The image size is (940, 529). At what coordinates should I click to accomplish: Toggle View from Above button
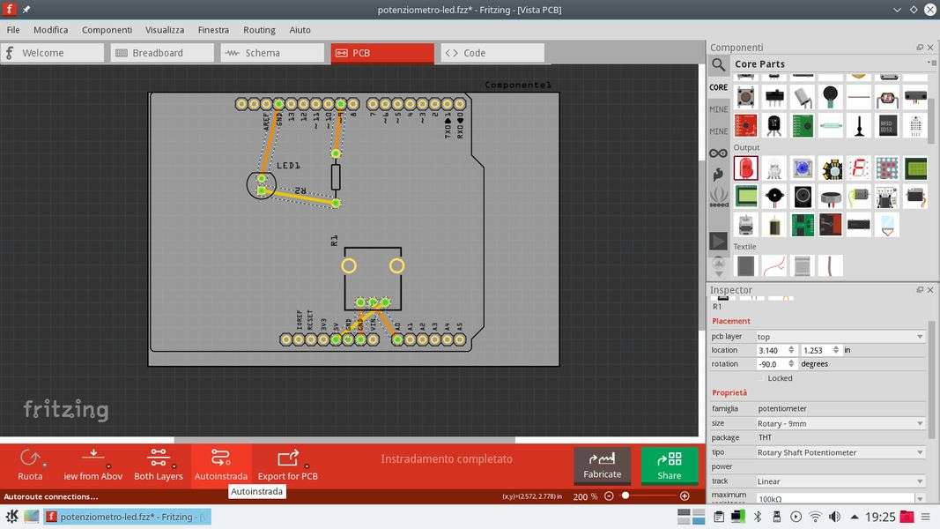(x=93, y=458)
